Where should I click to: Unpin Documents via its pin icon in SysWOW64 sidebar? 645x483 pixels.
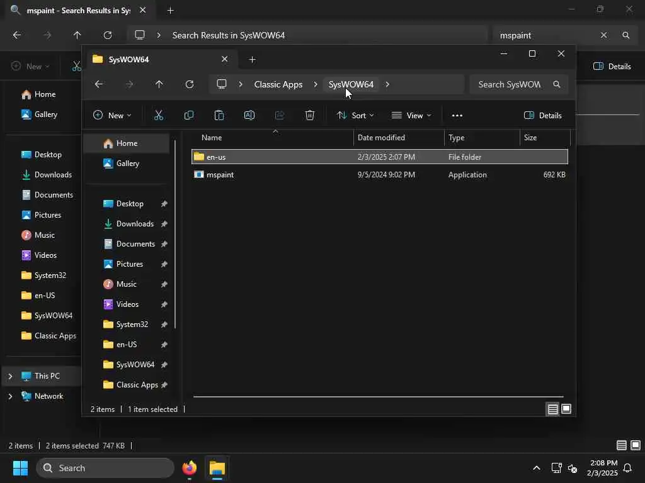164,244
